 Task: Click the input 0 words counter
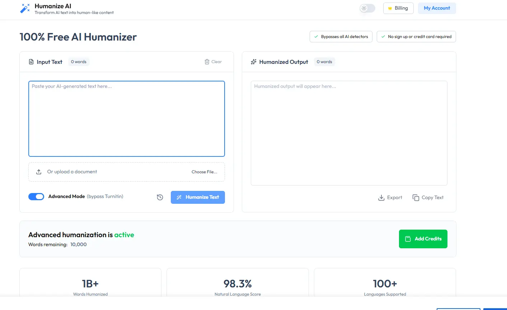79,62
